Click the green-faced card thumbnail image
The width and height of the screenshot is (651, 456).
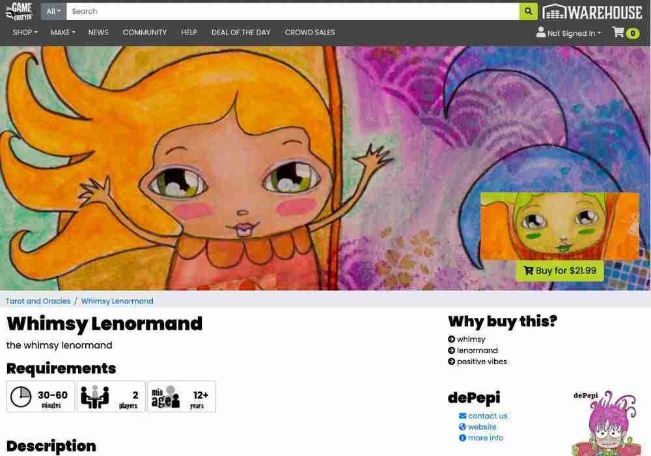click(560, 226)
